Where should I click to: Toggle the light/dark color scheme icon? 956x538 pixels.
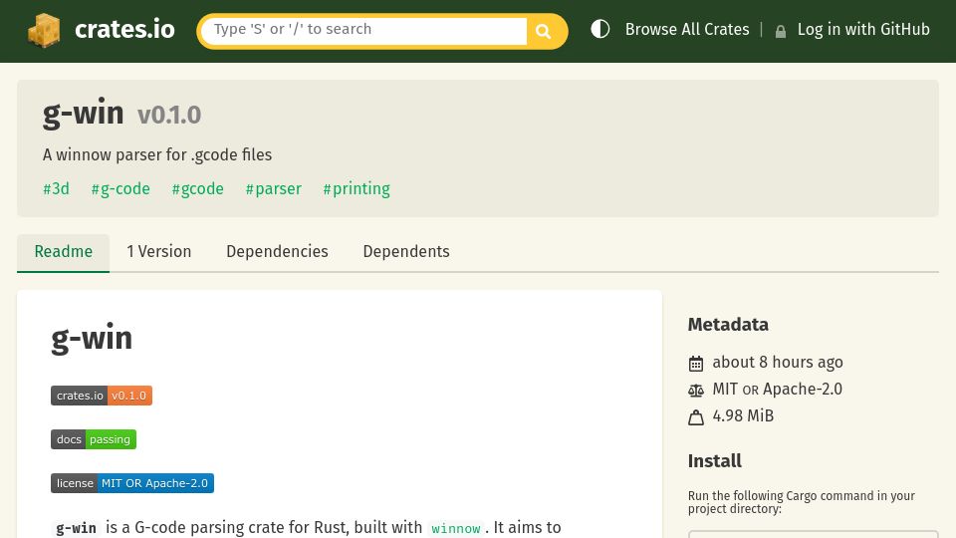point(599,29)
